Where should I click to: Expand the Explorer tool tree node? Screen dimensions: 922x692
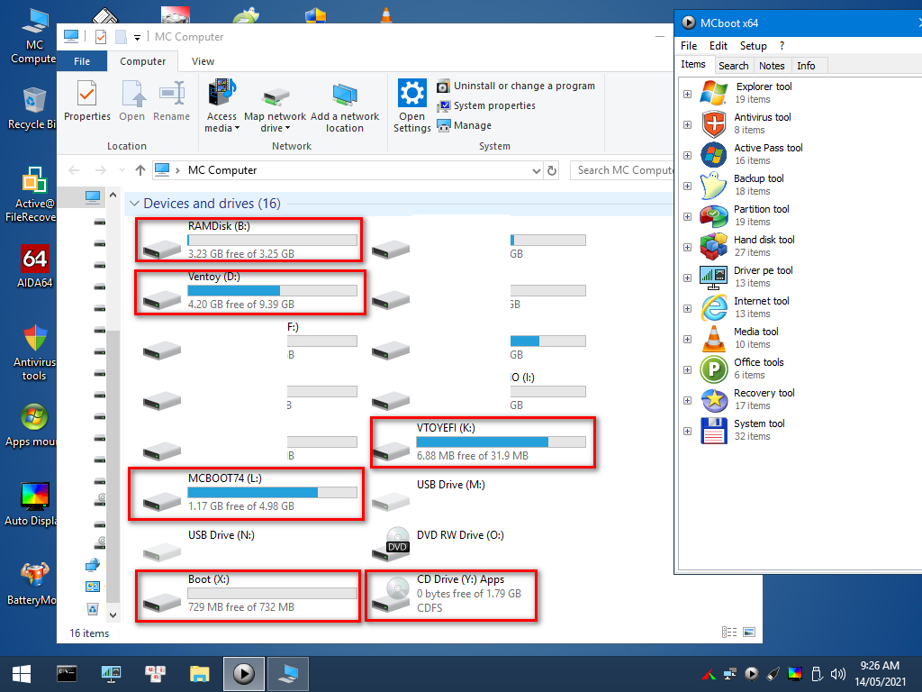pyautogui.click(x=687, y=94)
